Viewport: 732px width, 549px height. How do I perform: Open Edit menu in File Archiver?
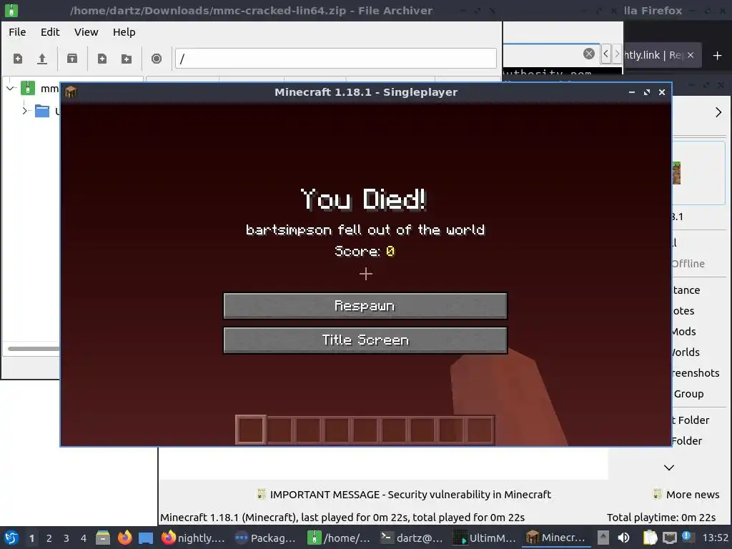[50, 31]
